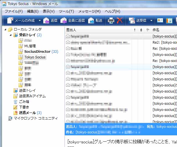Open the ファイル(F) menu
Image resolution: width=177 pixels, height=147 pixels.
pyautogui.click(x=14, y=11)
